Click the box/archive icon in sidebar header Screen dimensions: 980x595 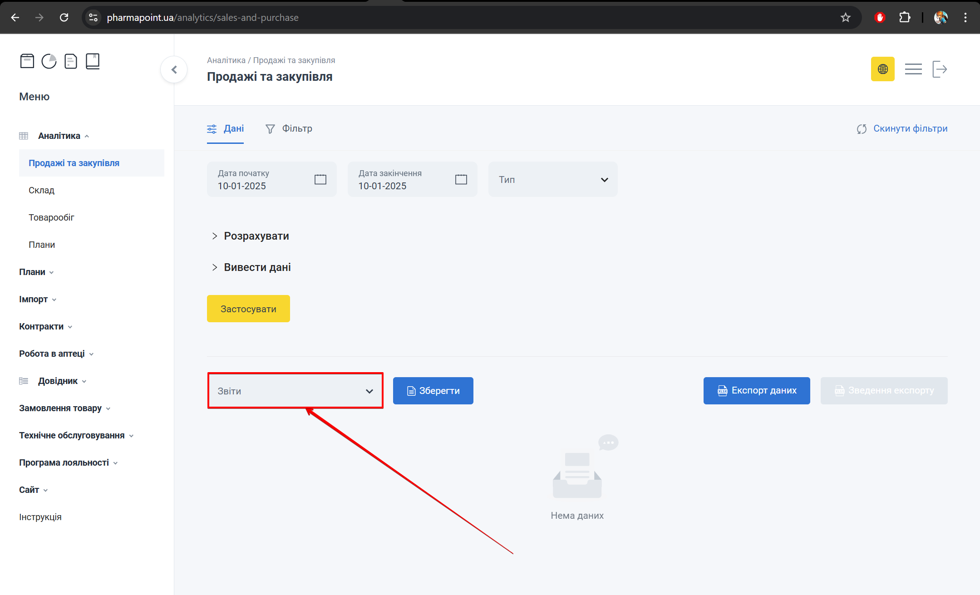point(27,61)
